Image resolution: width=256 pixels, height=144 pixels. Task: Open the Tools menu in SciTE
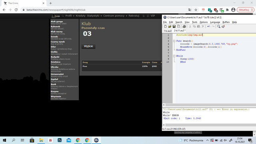[194, 22]
